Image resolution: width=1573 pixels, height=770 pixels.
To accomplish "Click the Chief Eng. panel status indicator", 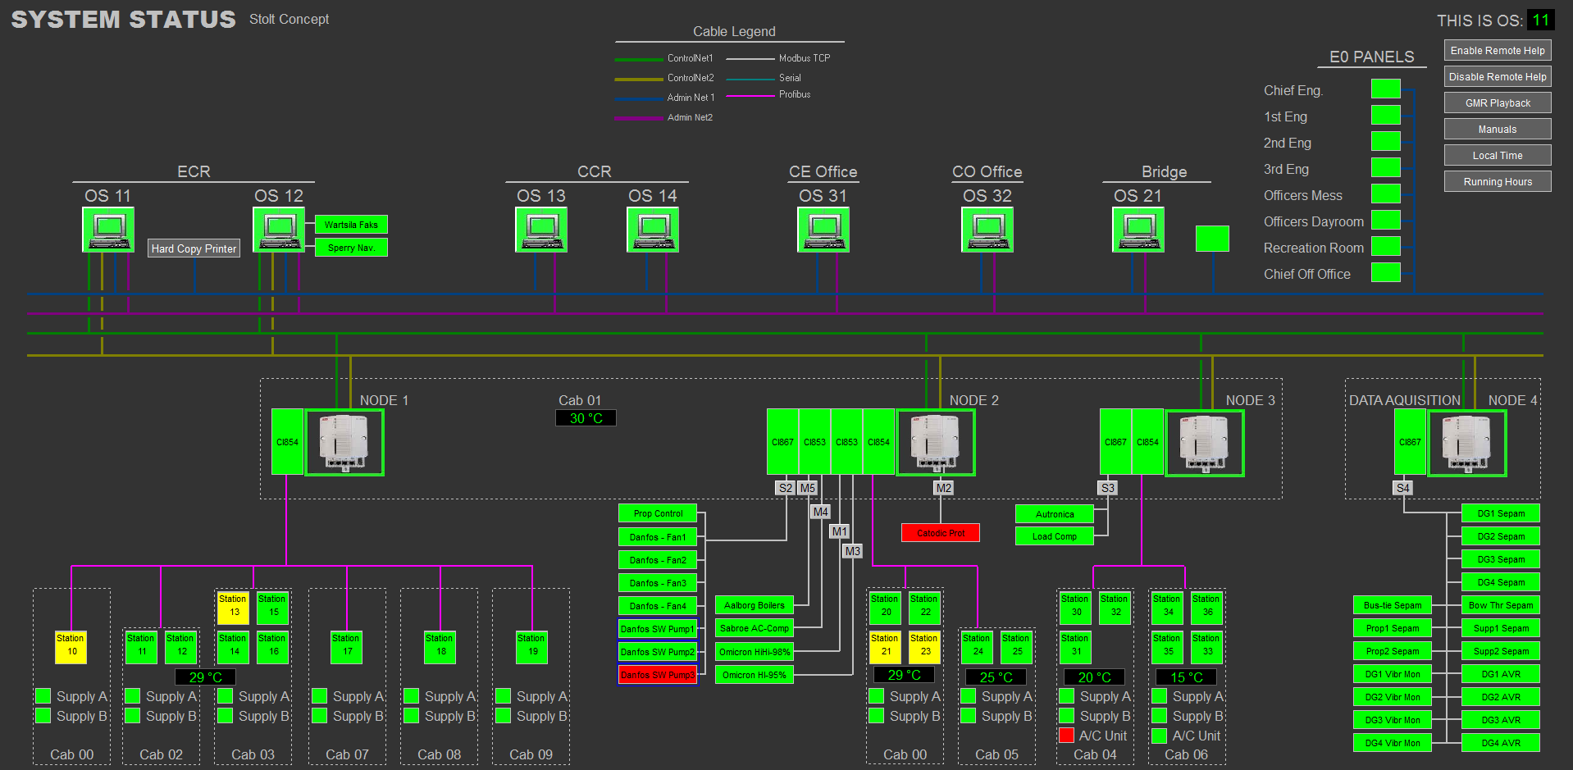I will (x=1385, y=89).
